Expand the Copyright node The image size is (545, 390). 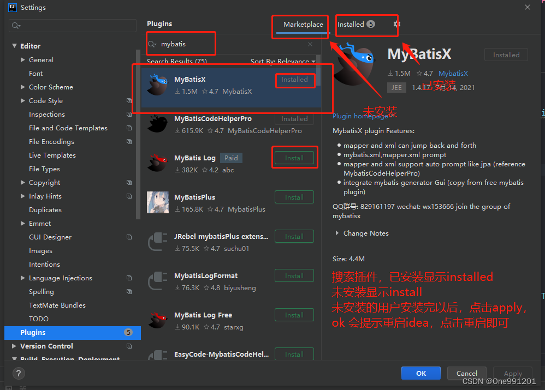[x=22, y=182]
